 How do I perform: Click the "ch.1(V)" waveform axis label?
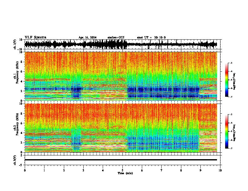15,44
